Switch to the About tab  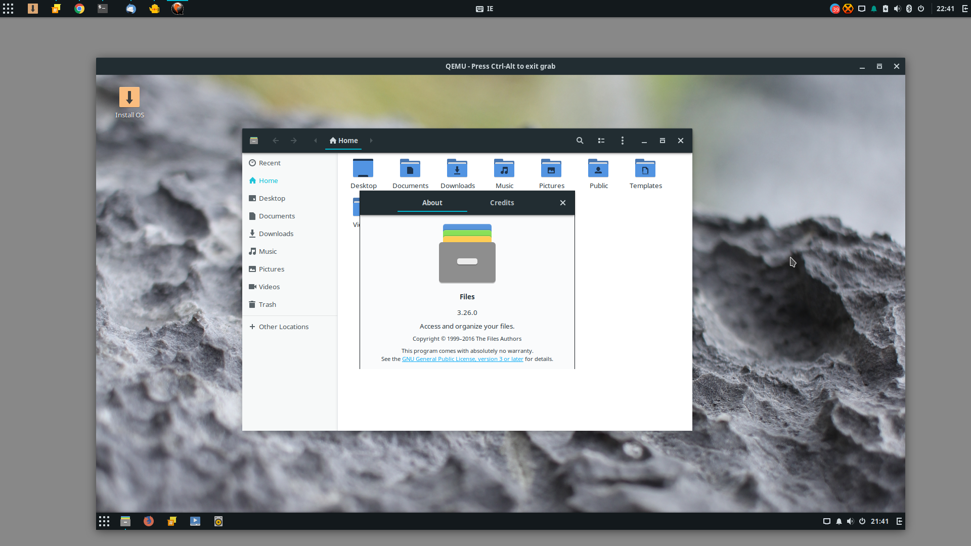432,203
